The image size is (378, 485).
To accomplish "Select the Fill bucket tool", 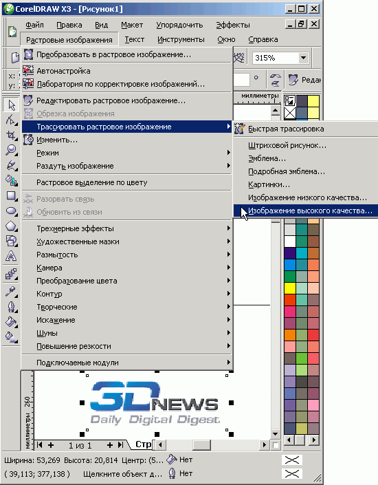I will pos(11,322).
